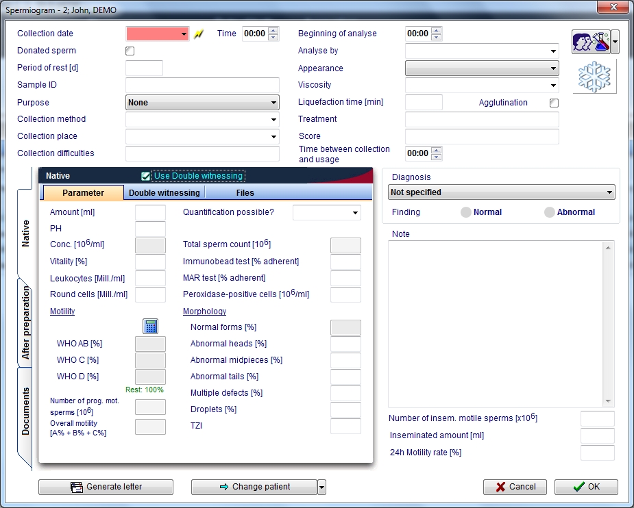Viewport: 634px width, 508px height.
Task: Expand the Change patient split arrow
Action: click(x=321, y=487)
